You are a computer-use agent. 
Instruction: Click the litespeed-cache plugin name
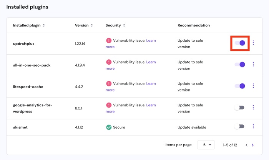[28, 87]
